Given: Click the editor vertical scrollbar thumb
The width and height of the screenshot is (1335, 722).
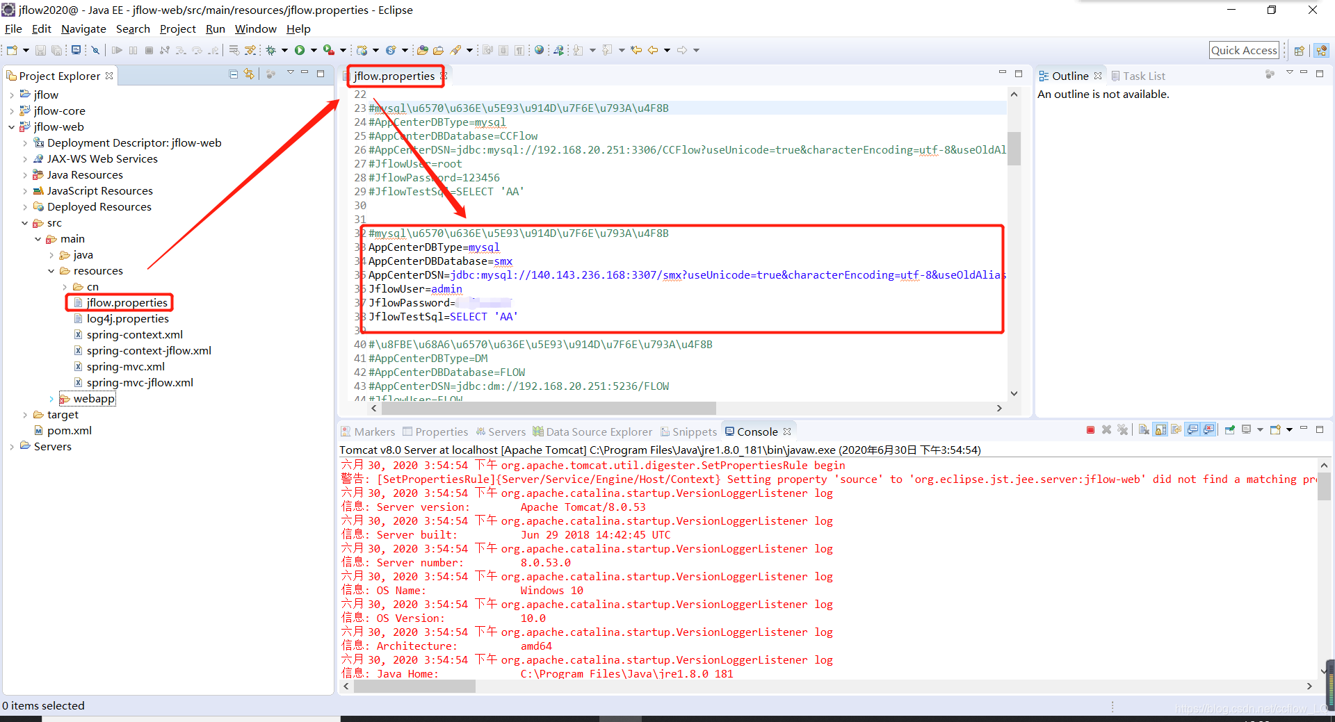Looking at the screenshot, I should pos(1014,148).
